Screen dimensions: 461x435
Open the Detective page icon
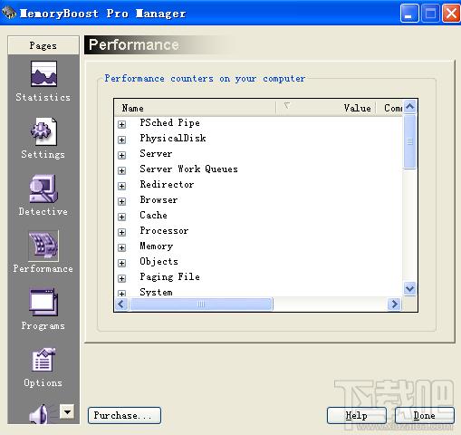(43, 188)
